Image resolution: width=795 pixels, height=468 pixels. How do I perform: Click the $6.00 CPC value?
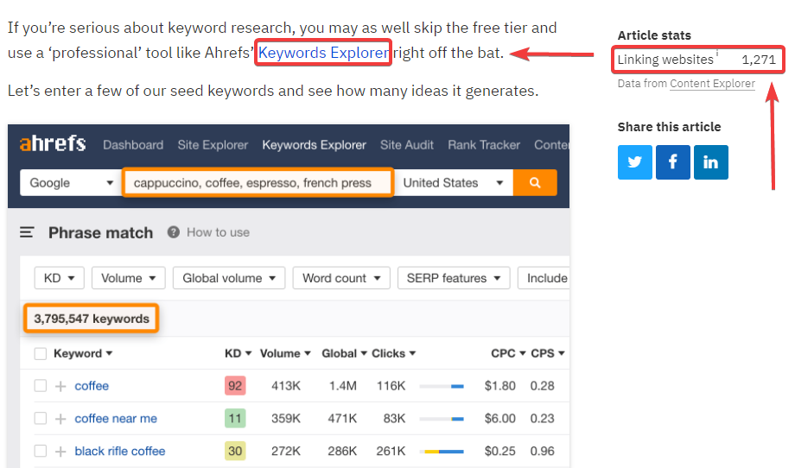(x=500, y=419)
